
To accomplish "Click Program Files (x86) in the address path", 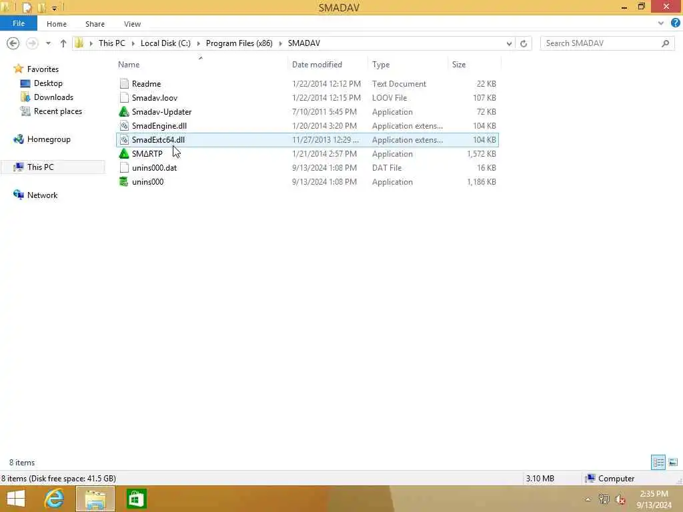I will point(239,43).
